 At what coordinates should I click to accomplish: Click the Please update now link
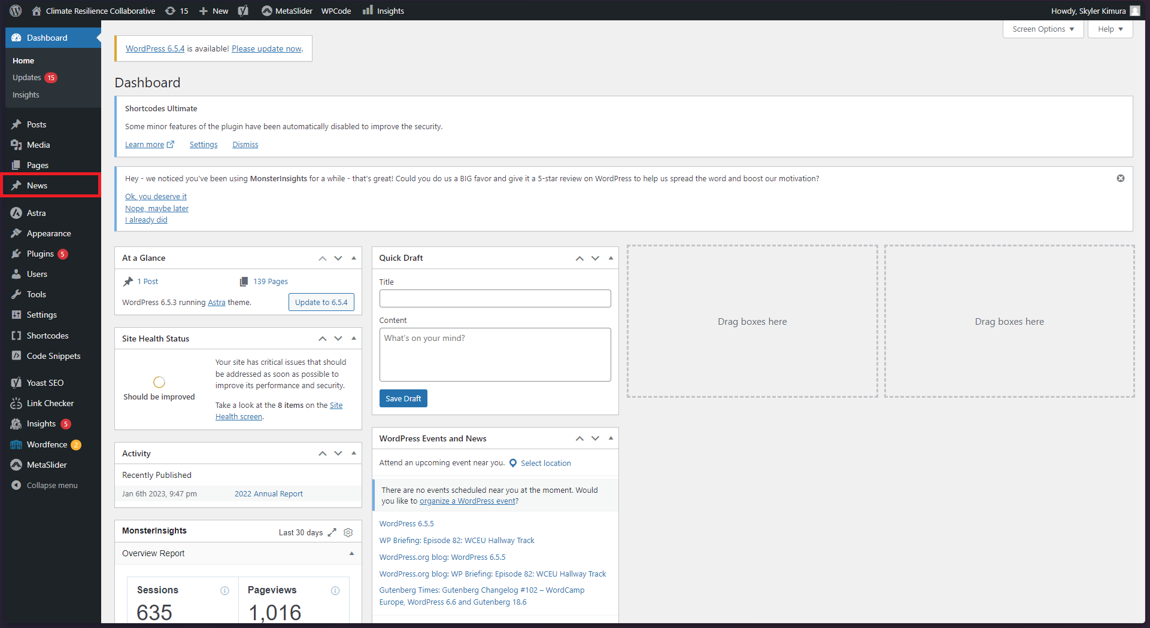coord(266,48)
